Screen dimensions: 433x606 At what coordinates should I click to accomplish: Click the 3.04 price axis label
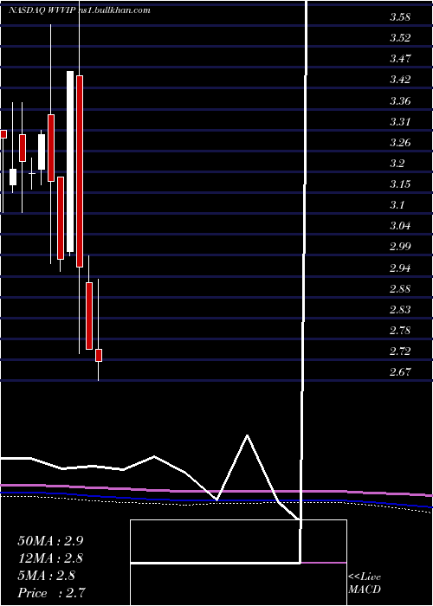click(x=400, y=226)
